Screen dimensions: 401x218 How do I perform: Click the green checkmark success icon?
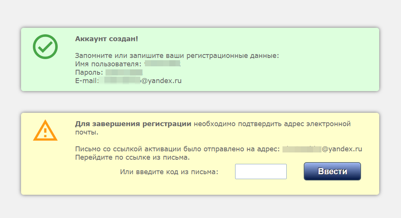(x=45, y=47)
